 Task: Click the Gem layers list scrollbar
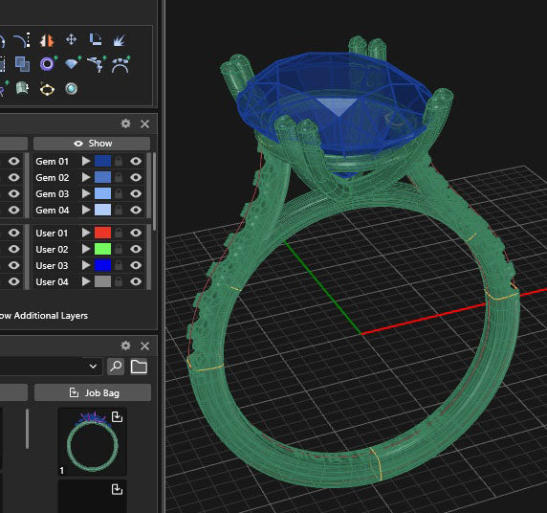click(154, 190)
